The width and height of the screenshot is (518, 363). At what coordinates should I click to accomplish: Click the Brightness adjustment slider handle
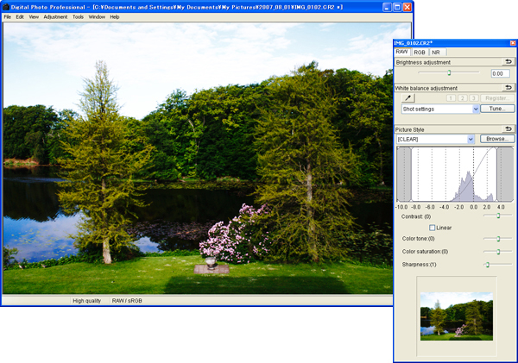click(x=449, y=73)
